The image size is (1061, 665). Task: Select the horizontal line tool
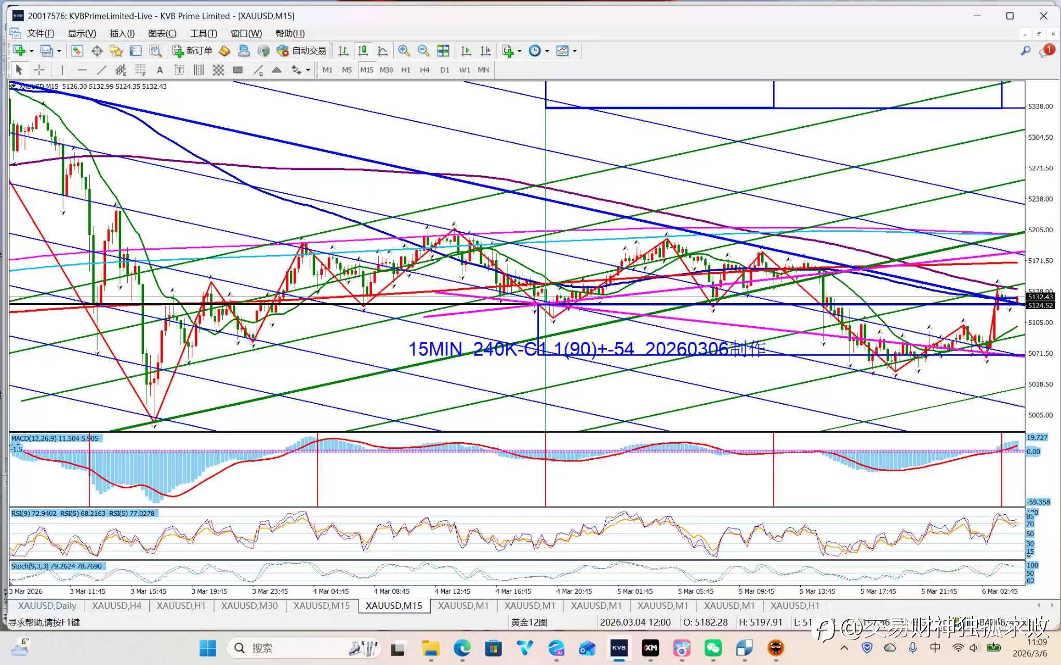(x=82, y=70)
